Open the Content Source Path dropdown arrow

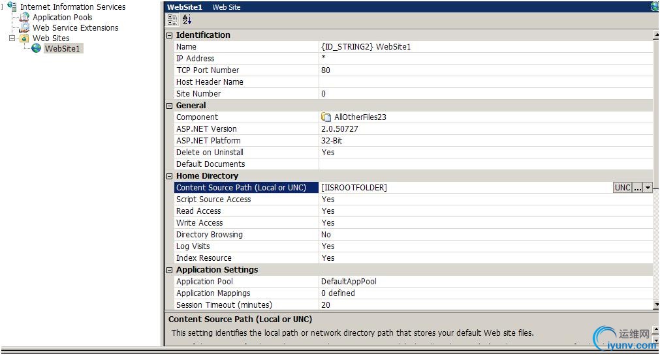tap(648, 188)
